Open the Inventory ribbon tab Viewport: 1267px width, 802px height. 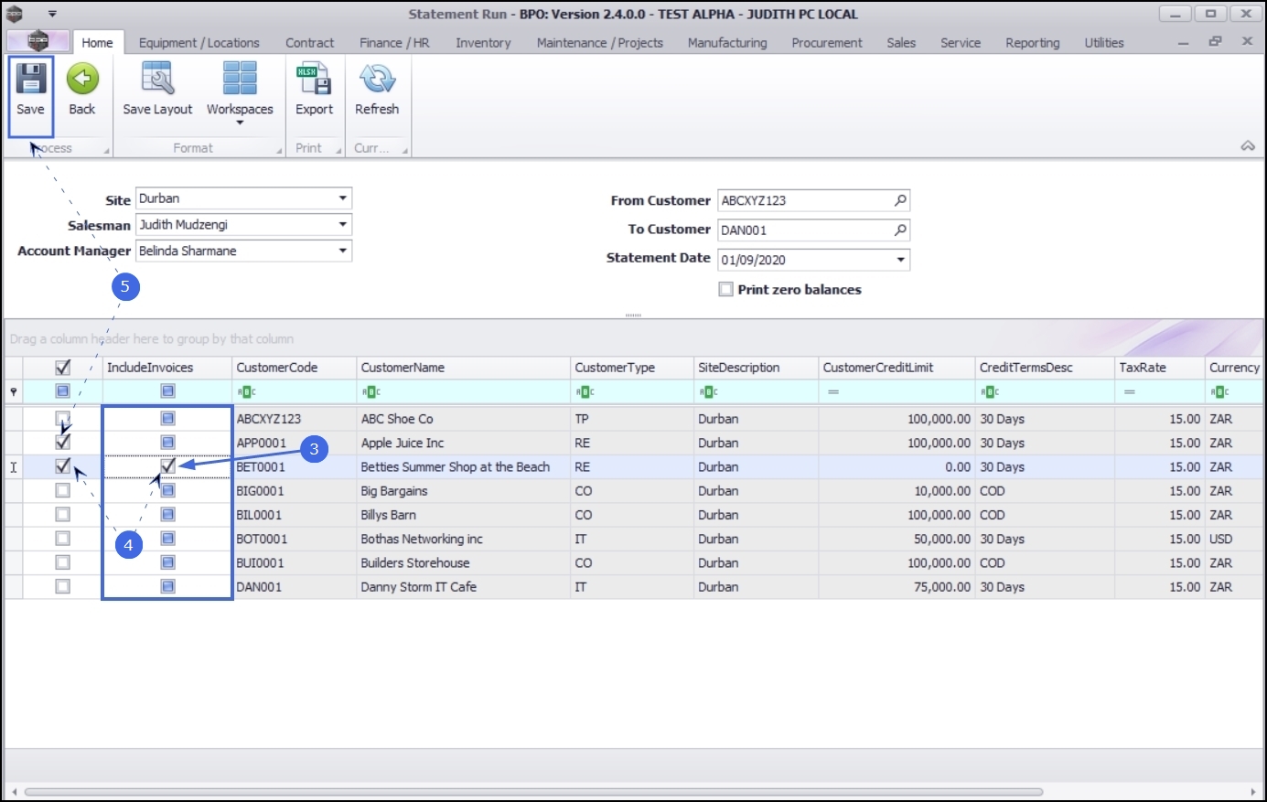(x=483, y=43)
